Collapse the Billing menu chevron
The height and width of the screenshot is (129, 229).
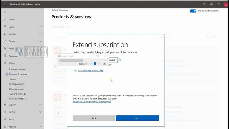tap(40, 63)
